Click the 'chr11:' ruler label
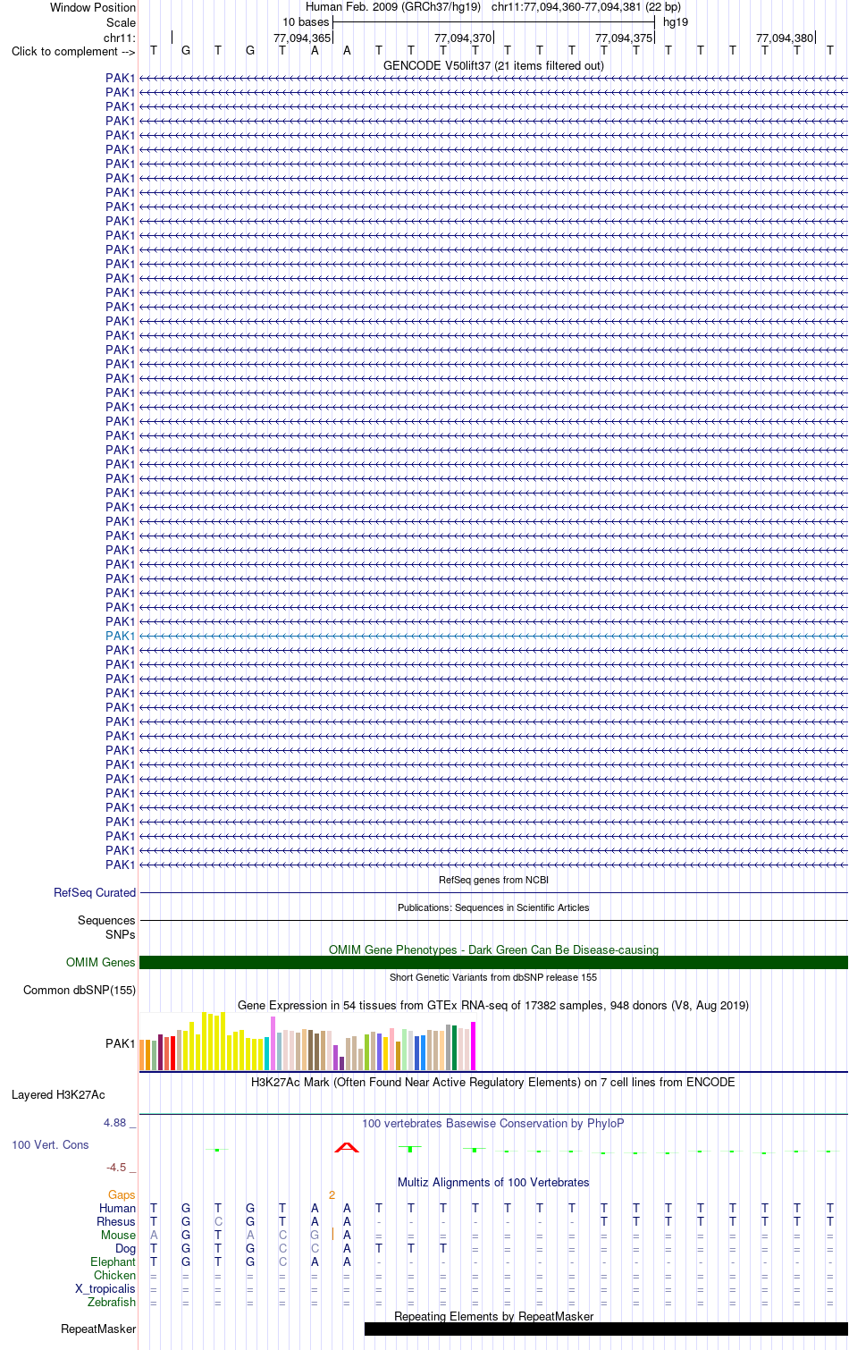The width and height of the screenshot is (849, 1350). click(120, 38)
